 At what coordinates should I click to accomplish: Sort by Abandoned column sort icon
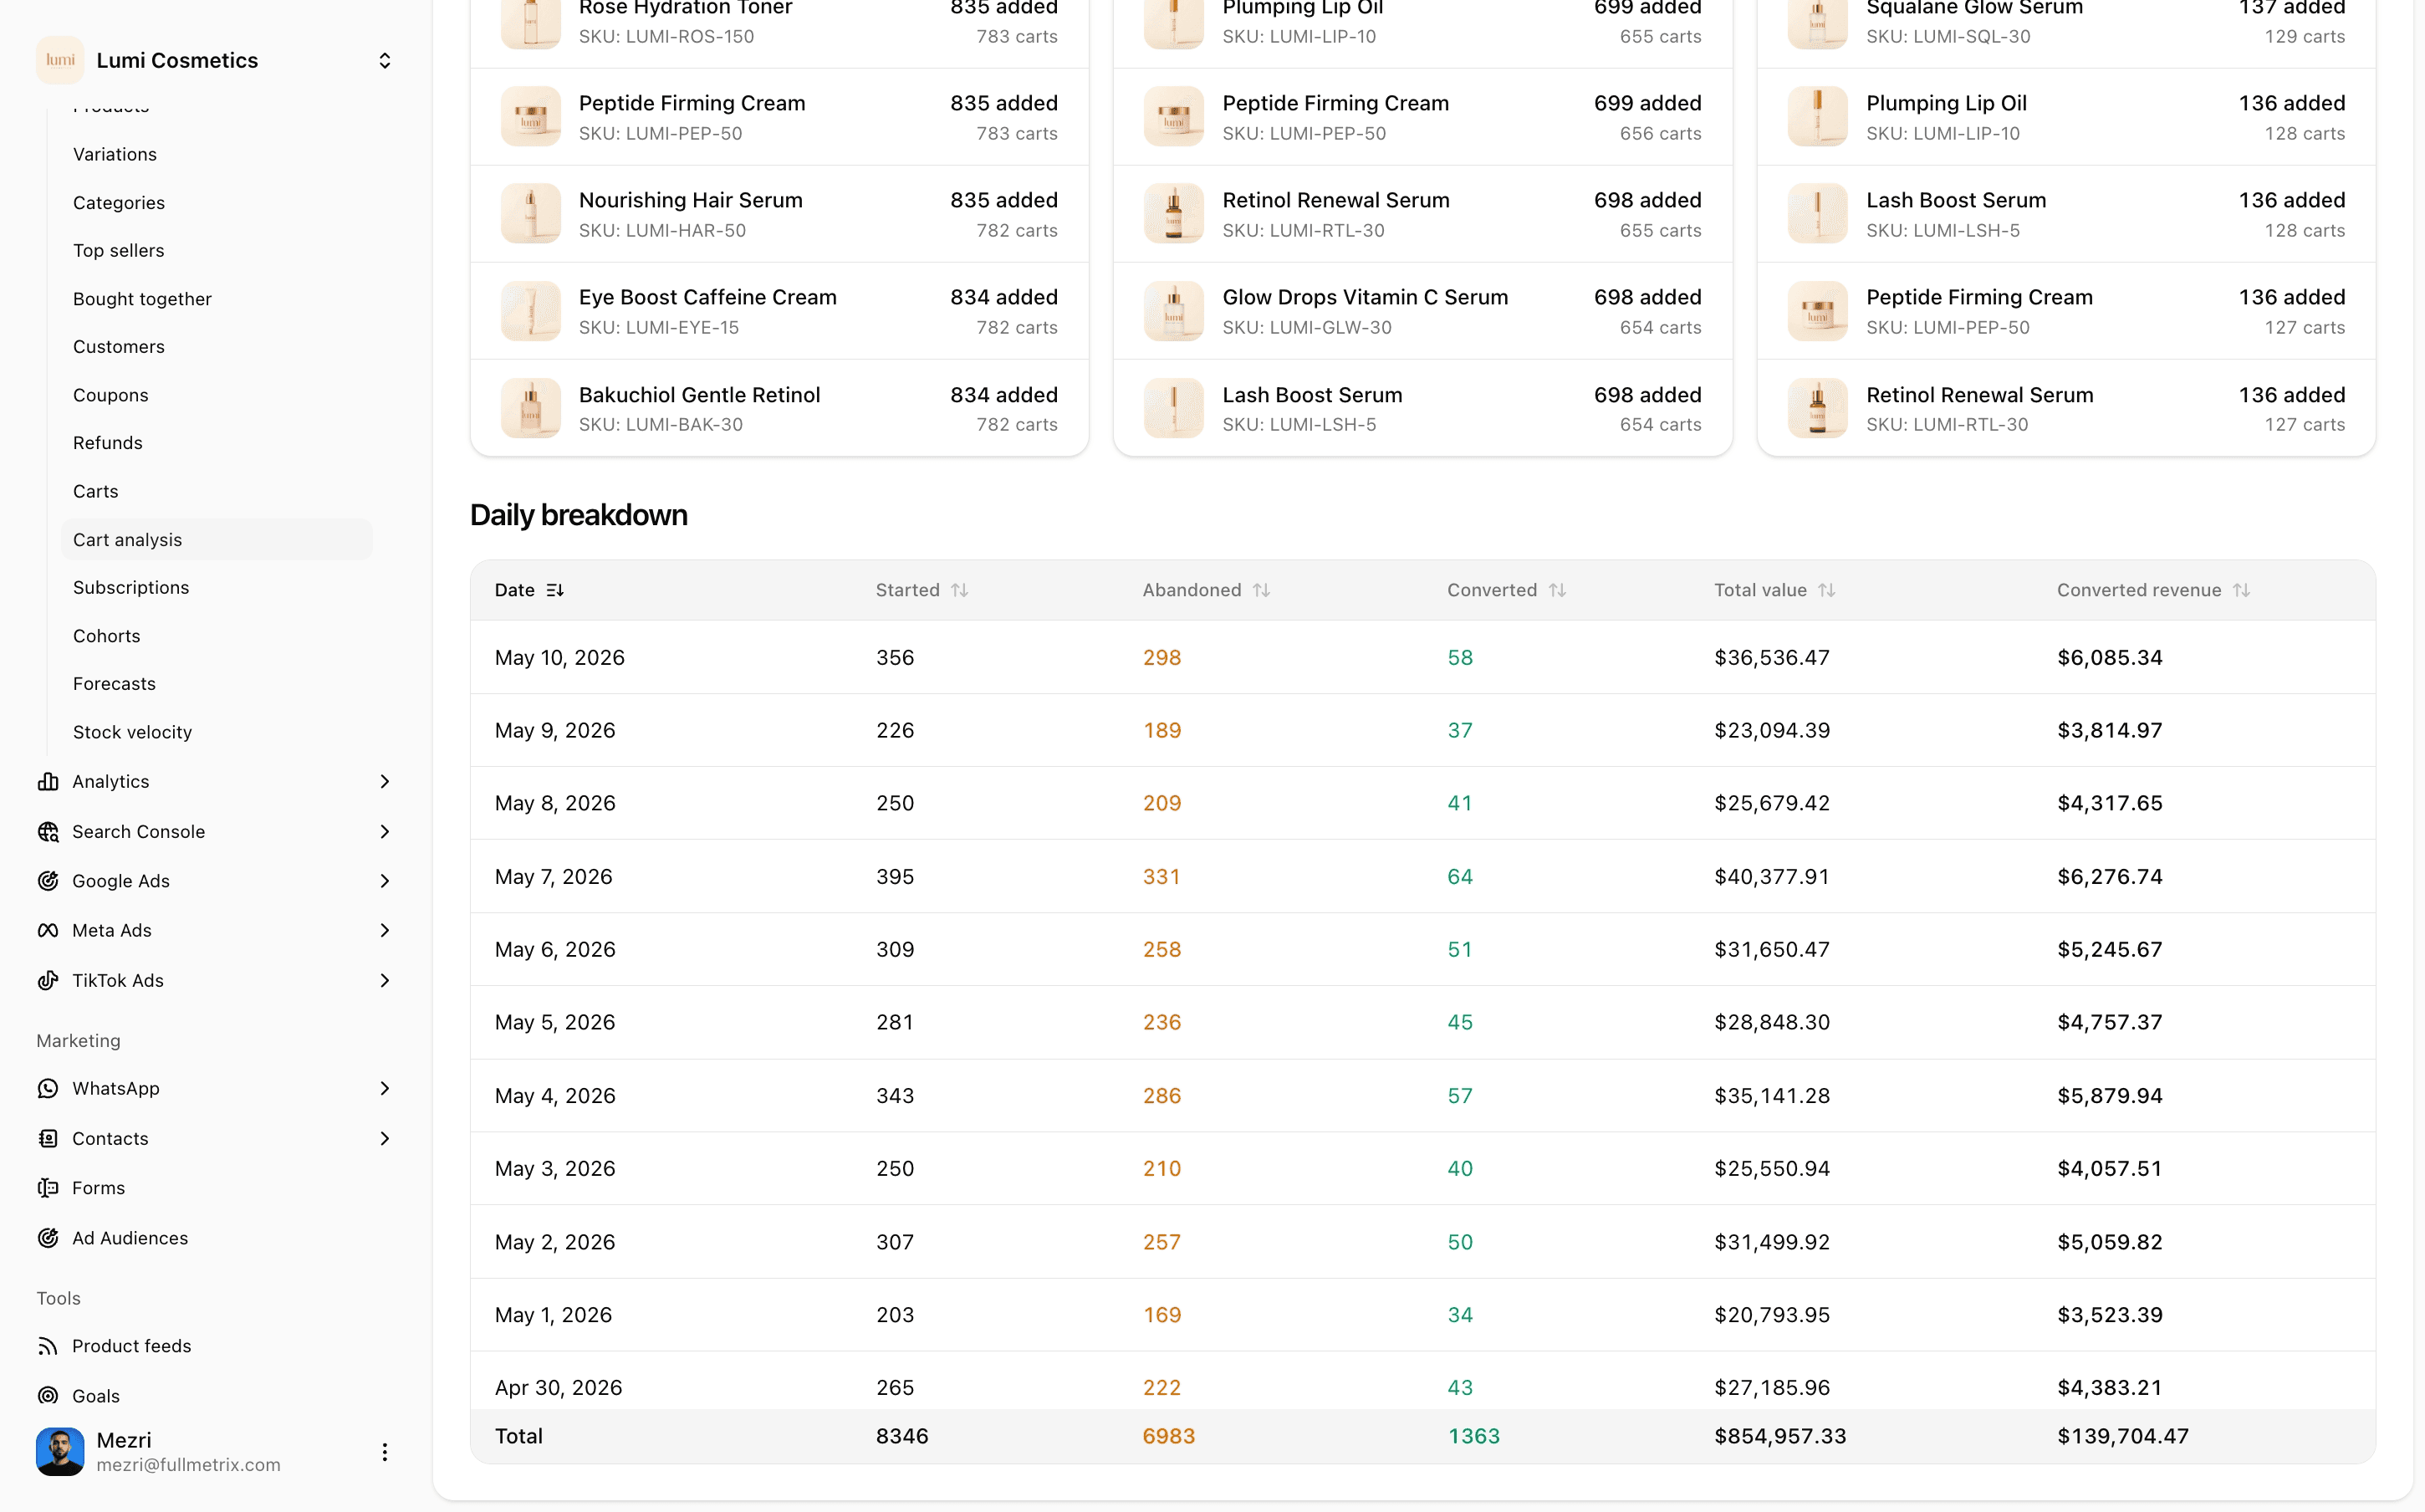click(1262, 590)
